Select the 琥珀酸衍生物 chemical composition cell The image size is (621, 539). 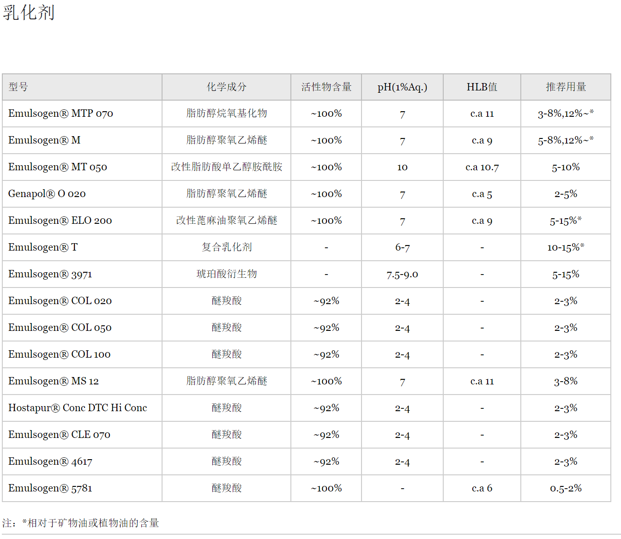click(x=226, y=274)
